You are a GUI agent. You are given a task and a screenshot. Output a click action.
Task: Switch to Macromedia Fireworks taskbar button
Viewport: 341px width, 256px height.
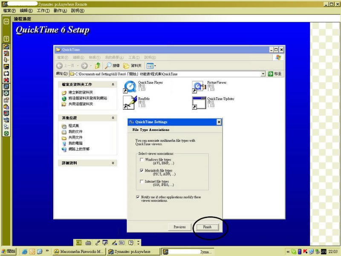(79, 251)
